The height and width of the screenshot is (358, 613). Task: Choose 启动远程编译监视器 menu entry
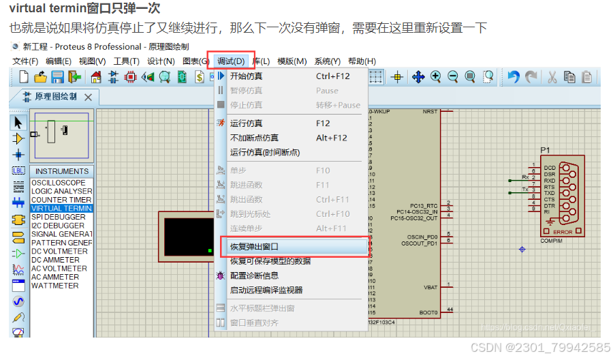pyautogui.click(x=292, y=290)
